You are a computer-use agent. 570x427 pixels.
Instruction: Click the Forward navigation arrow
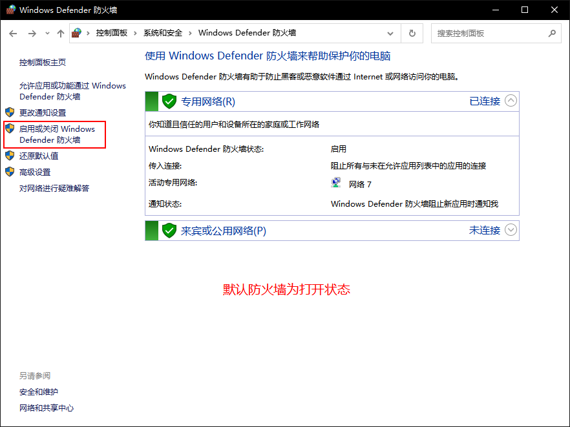click(x=32, y=34)
